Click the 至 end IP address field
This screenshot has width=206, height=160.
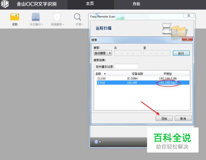click(157, 53)
